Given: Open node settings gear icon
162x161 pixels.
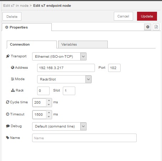Looking at the screenshot, I should (x=148, y=27).
